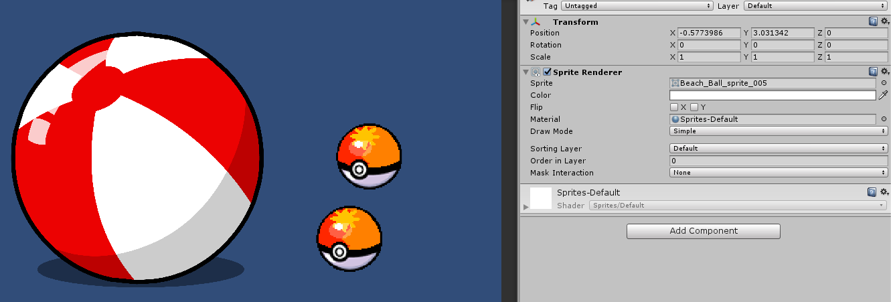891x302 pixels.
Task: Open the Sprite Renderer help icon
Action: [873, 72]
